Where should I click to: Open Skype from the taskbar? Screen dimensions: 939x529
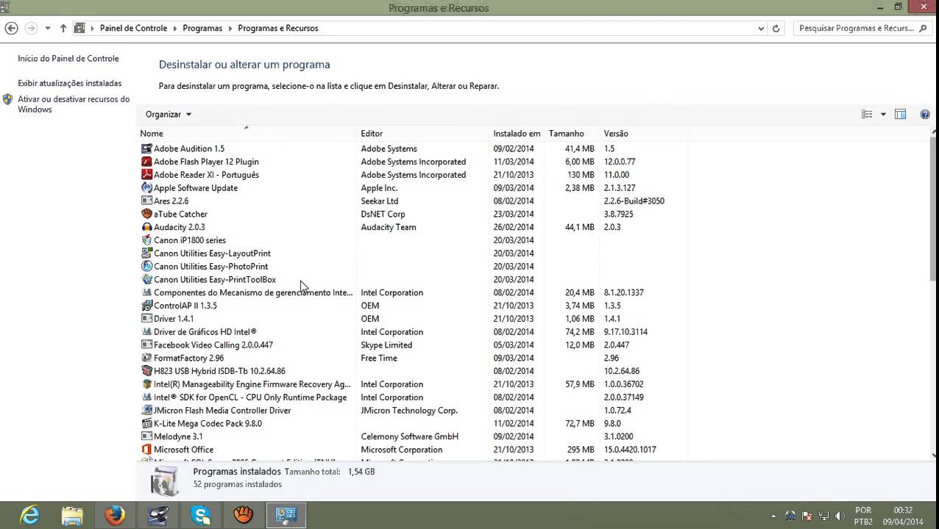click(x=201, y=516)
